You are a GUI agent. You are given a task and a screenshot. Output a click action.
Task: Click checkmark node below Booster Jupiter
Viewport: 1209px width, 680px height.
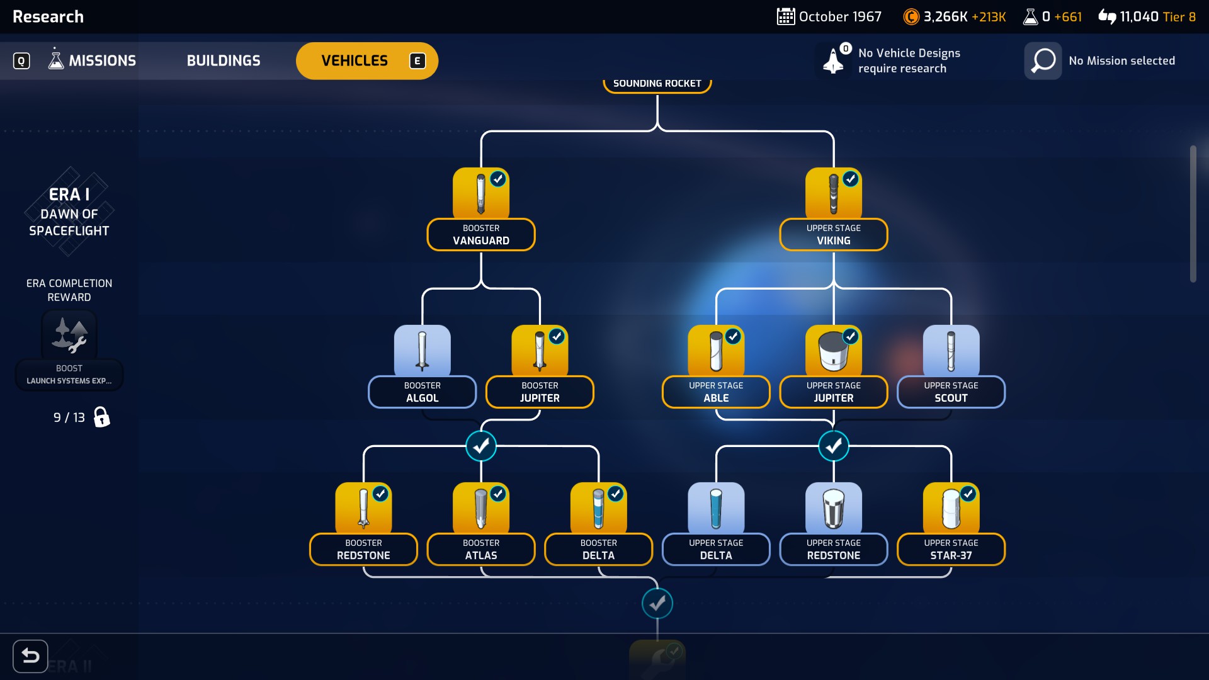(x=481, y=446)
